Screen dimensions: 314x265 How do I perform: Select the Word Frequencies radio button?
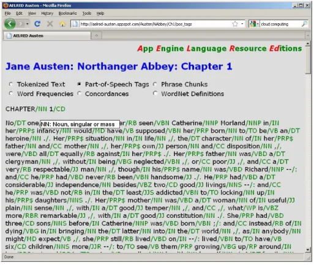point(11,94)
